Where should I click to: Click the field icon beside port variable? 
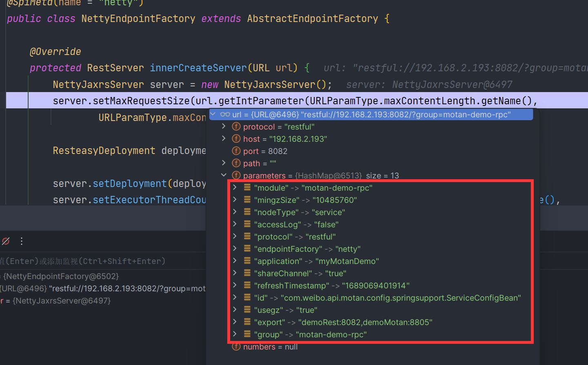pos(237,151)
